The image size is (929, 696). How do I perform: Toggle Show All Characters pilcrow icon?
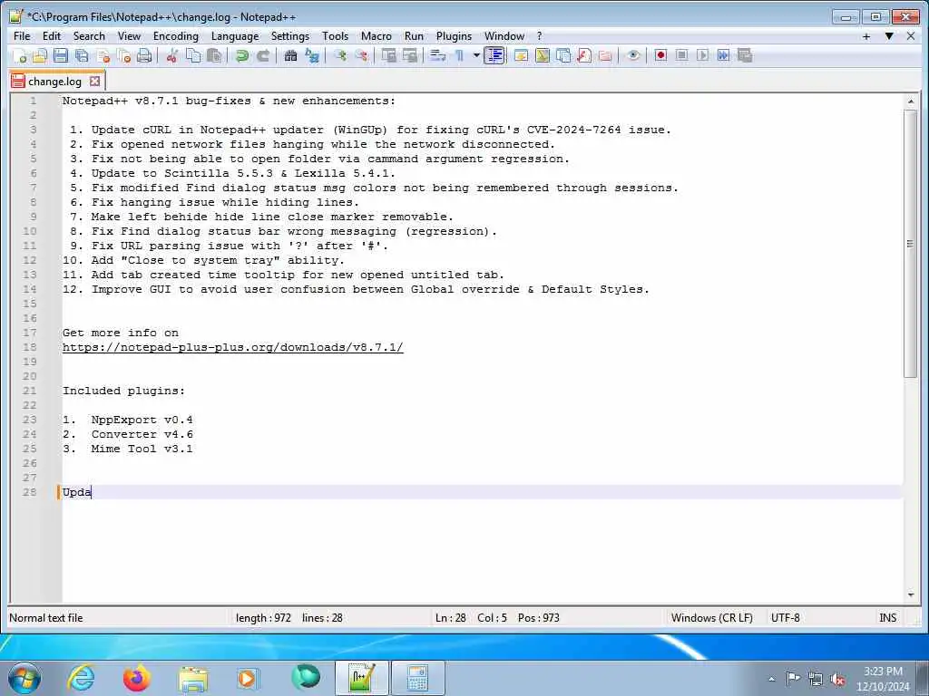coord(459,55)
